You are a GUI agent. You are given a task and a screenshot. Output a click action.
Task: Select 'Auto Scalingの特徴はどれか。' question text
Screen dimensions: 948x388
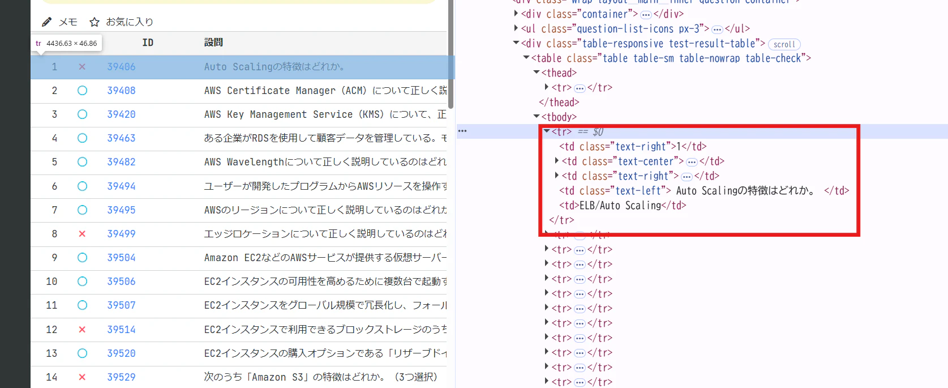click(274, 67)
